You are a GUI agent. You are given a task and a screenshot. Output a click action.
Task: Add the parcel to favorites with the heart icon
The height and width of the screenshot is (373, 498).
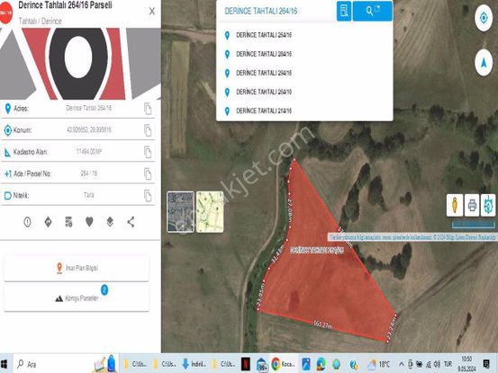click(89, 222)
